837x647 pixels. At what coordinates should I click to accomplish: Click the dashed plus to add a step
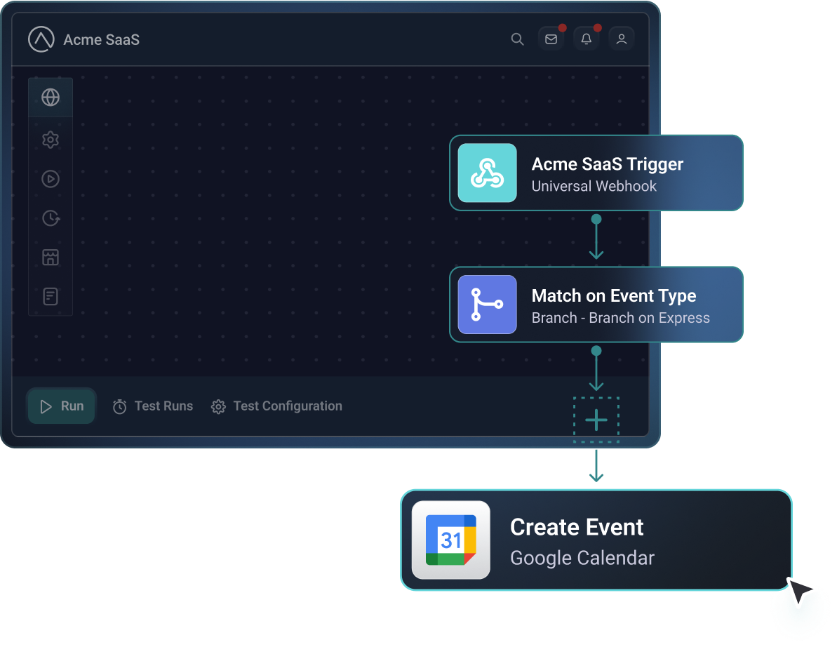tap(596, 420)
